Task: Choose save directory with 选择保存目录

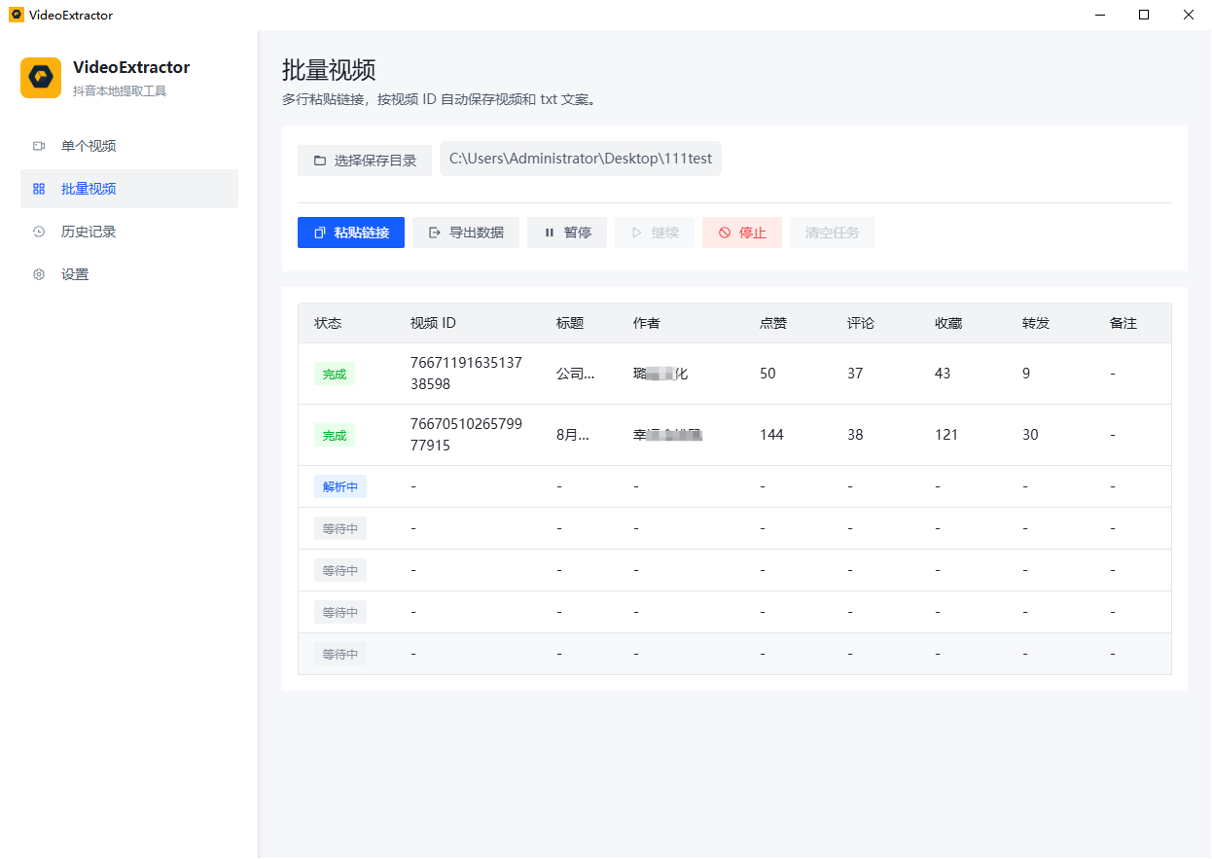Action: tap(365, 161)
